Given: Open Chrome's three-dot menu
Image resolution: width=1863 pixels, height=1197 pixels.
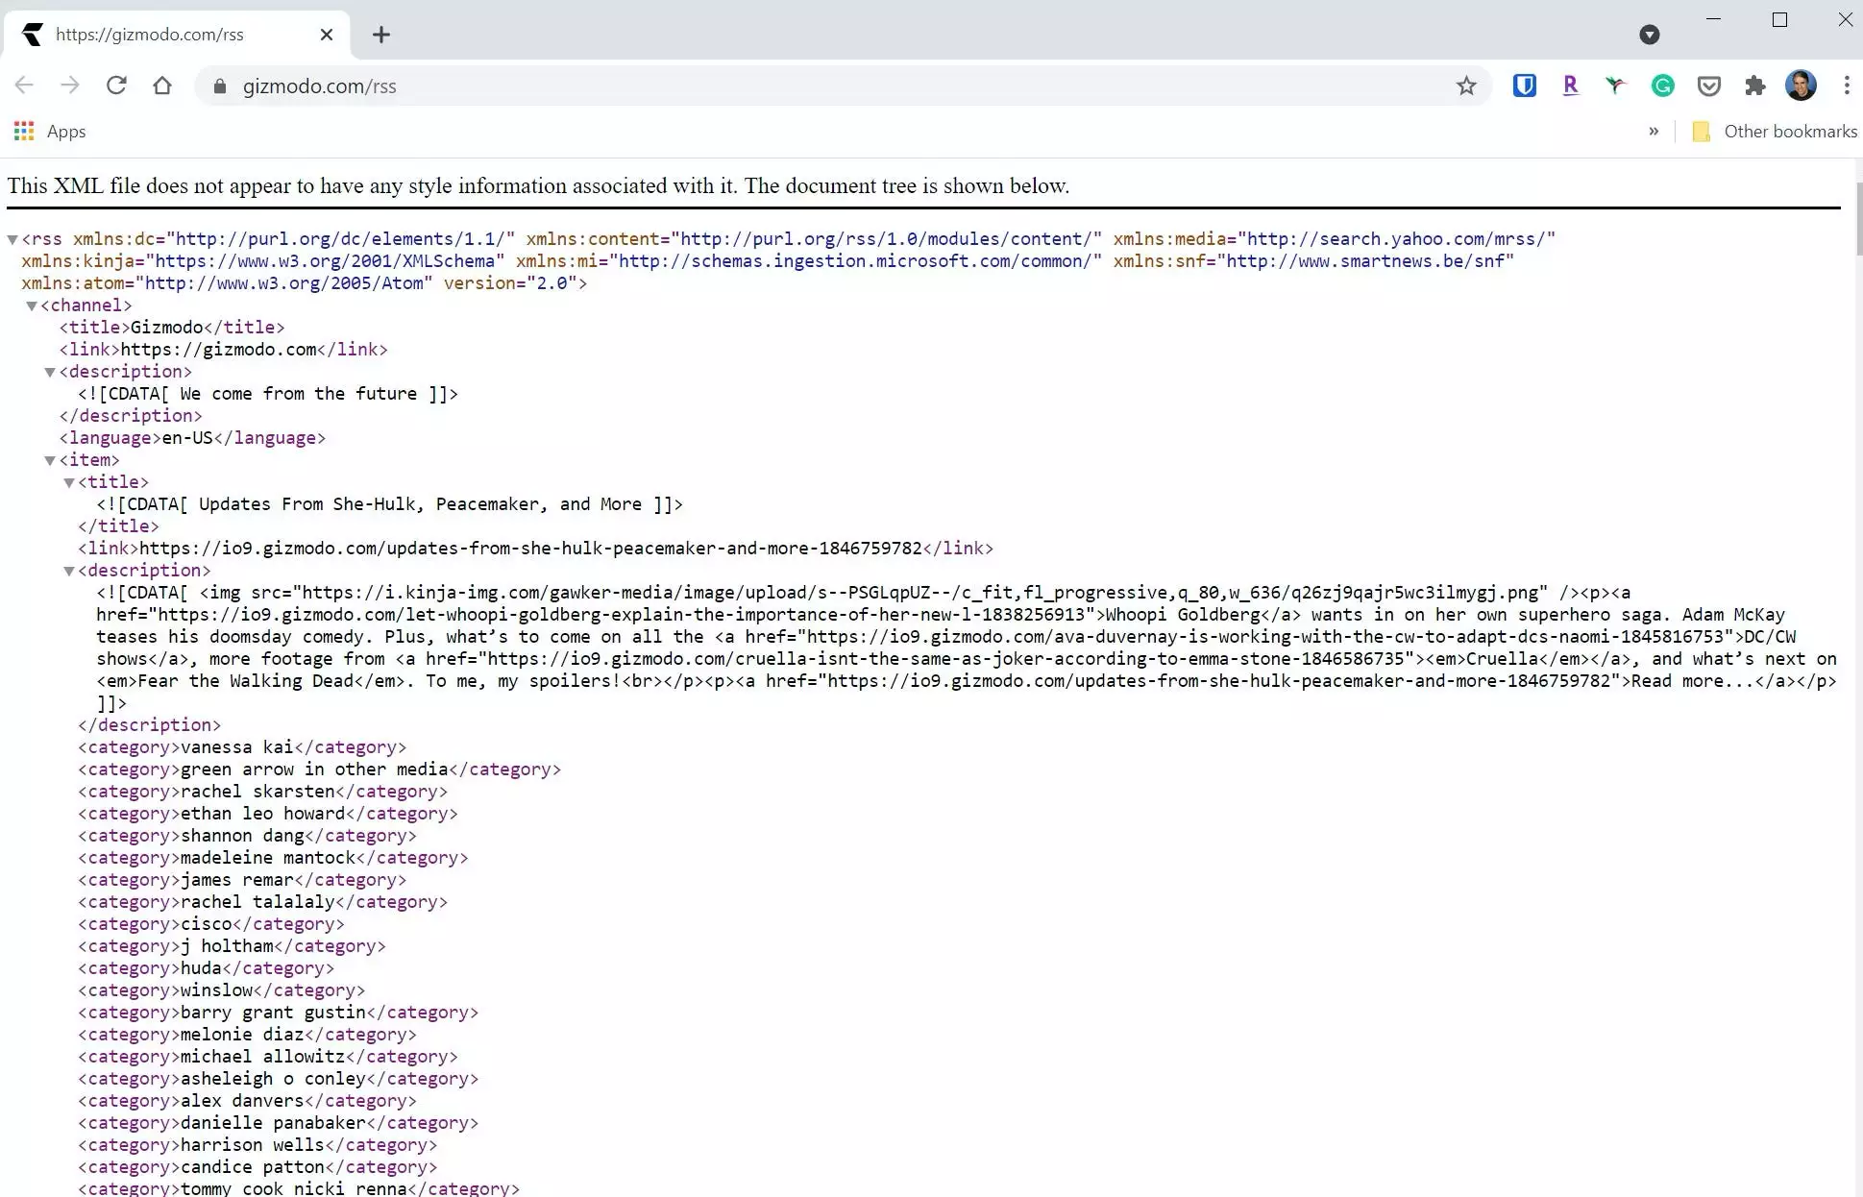Looking at the screenshot, I should point(1846,85).
